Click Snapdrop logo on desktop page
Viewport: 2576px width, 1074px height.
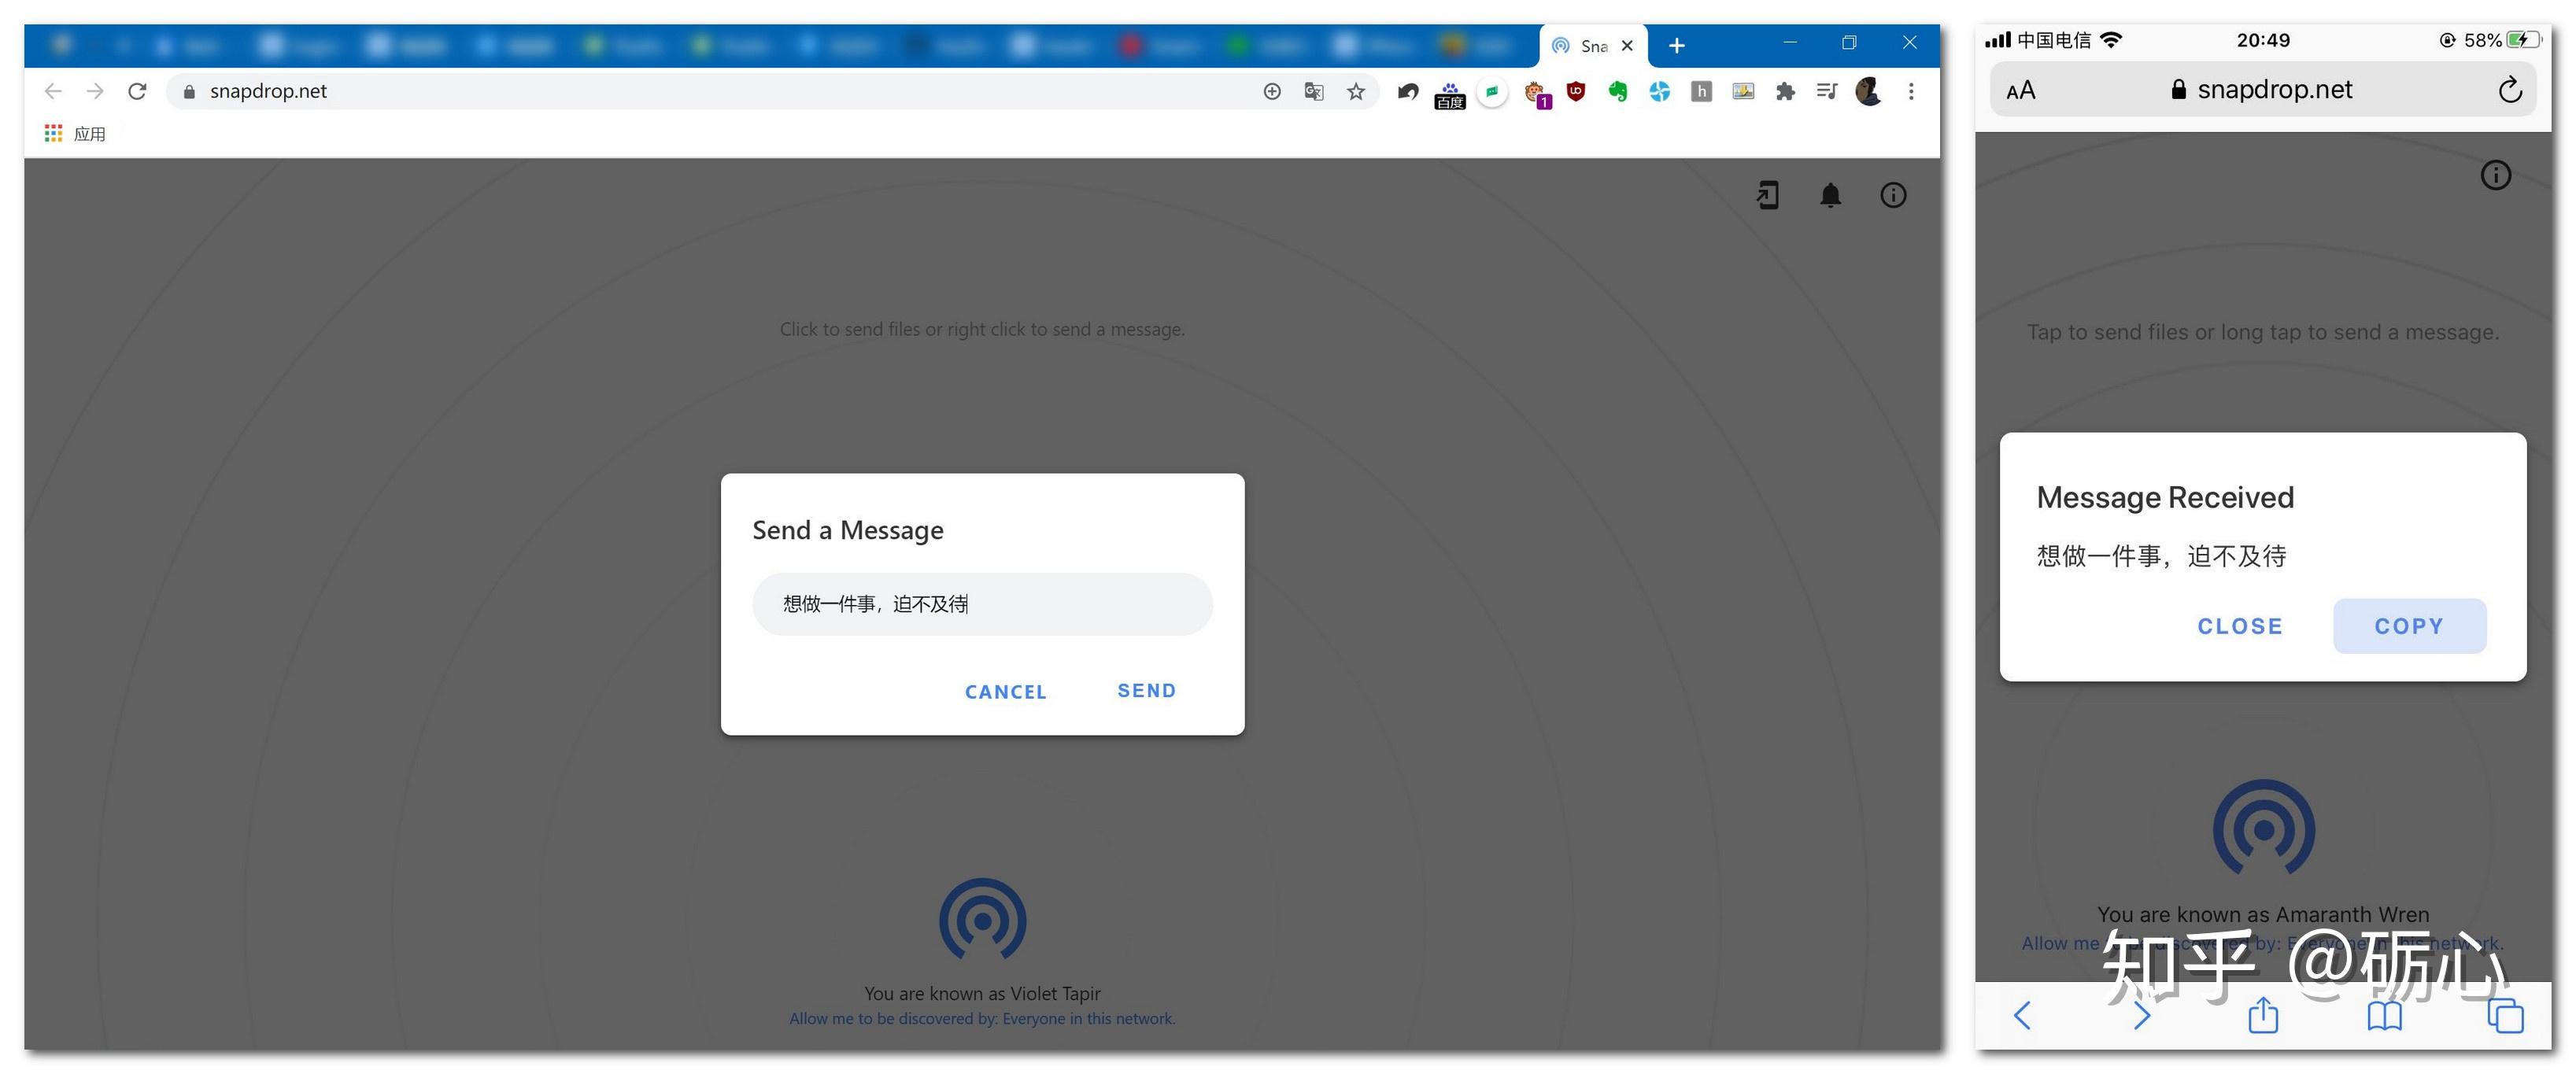982,920
